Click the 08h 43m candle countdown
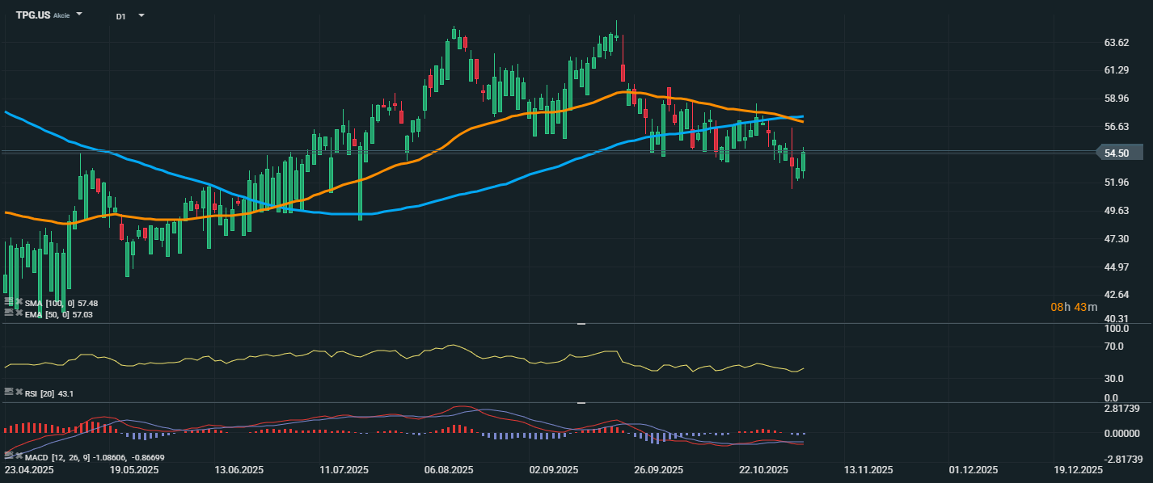The height and width of the screenshot is (483, 1153). tap(1074, 307)
